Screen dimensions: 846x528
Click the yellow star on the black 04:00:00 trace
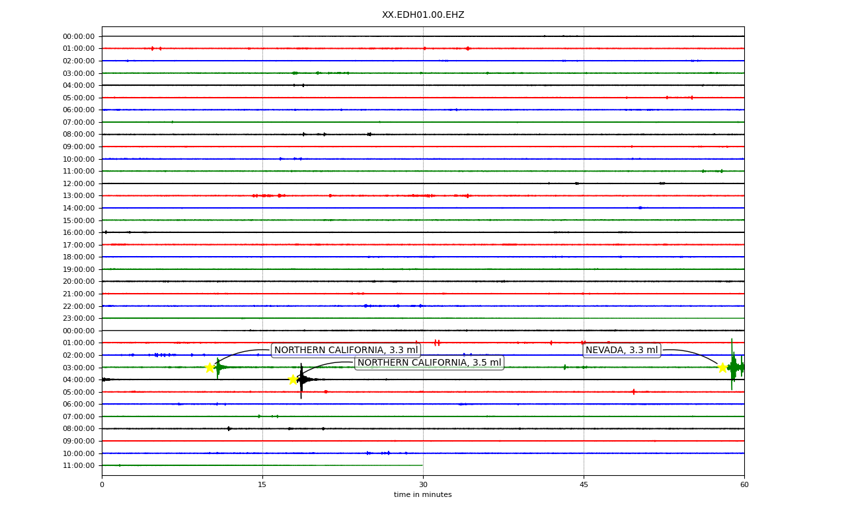pos(293,379)
